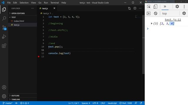Open DevTools customize three-dot menu

(x=184, y=6)
